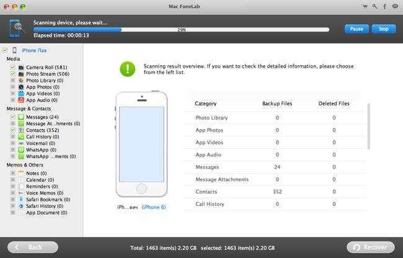Click the scanning phone magnifier icon
The width and height of the screenshot is (403, 258).
(x=17, y=29)
